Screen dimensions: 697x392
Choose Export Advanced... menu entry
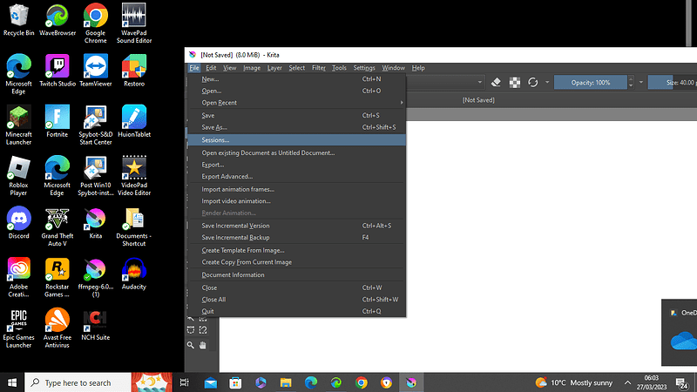click(296, 177)
